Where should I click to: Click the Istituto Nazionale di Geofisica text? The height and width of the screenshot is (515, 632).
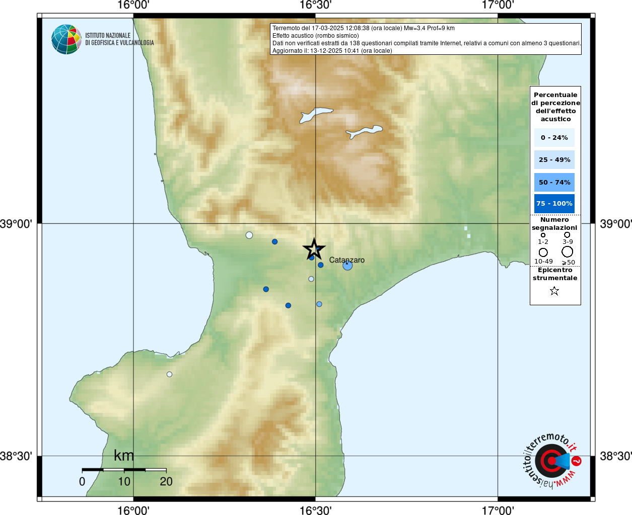(x=119, y=39)
